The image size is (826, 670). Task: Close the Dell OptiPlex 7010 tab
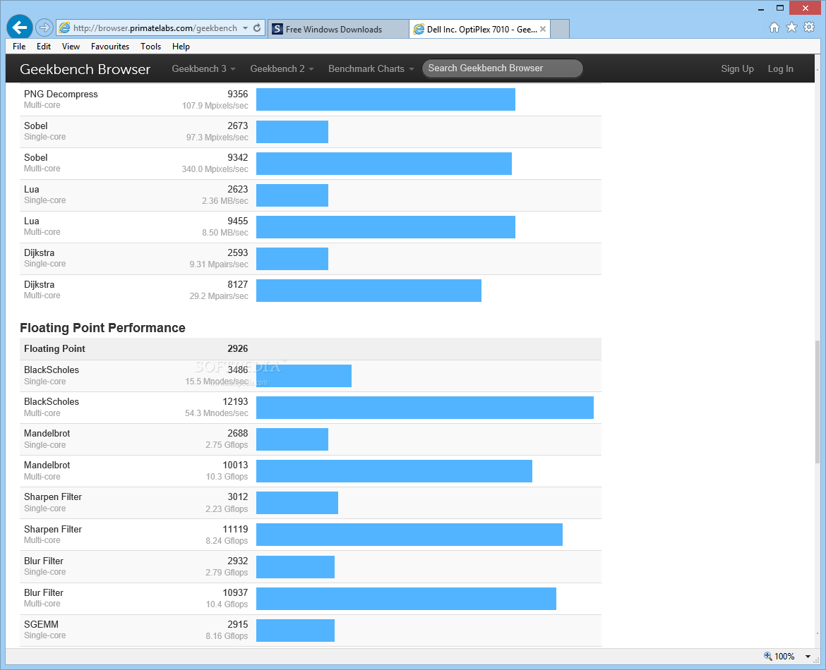543,29
